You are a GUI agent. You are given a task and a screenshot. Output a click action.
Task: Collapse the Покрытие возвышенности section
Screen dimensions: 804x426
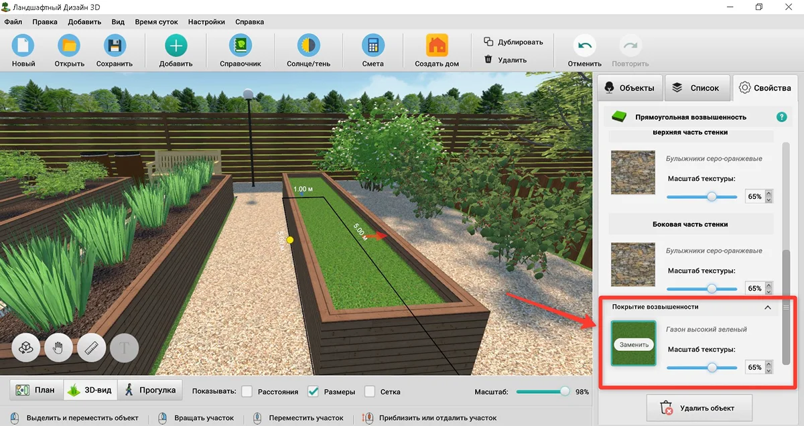pyautogui.click(x=767, y=307)
